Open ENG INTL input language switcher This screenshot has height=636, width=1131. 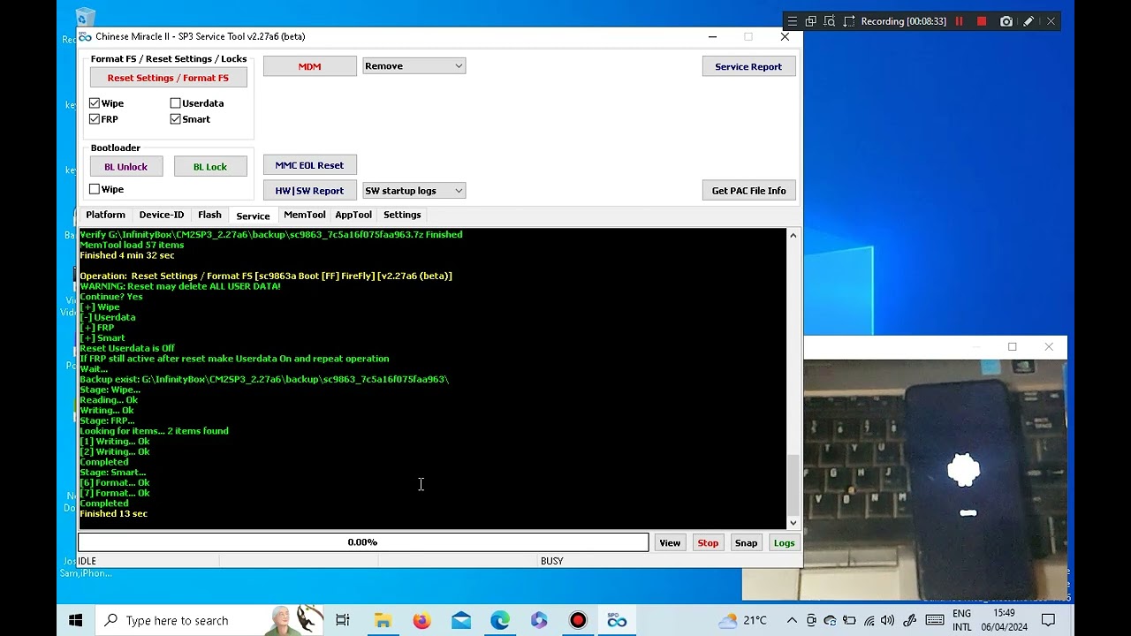(961, 620)
